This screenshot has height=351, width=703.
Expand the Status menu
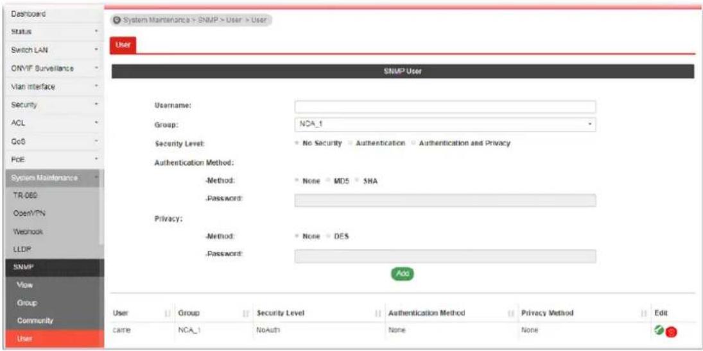(x=53, y=32)
